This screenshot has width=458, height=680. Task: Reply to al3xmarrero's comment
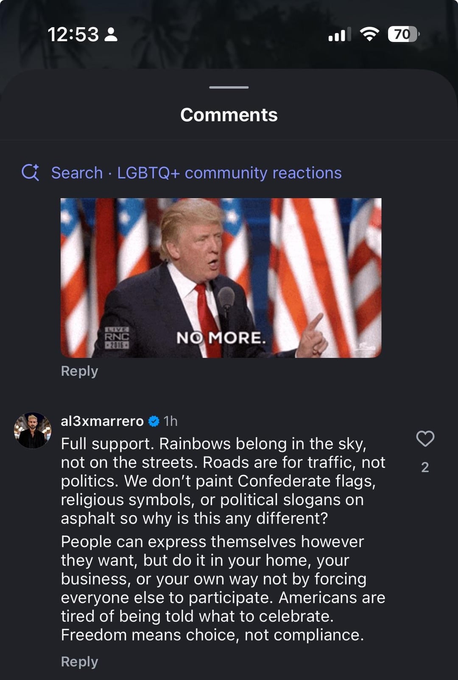click(79, 661)
